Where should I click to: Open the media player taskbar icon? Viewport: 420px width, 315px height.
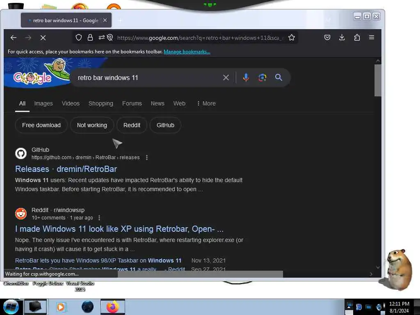(x=61, y=307)
